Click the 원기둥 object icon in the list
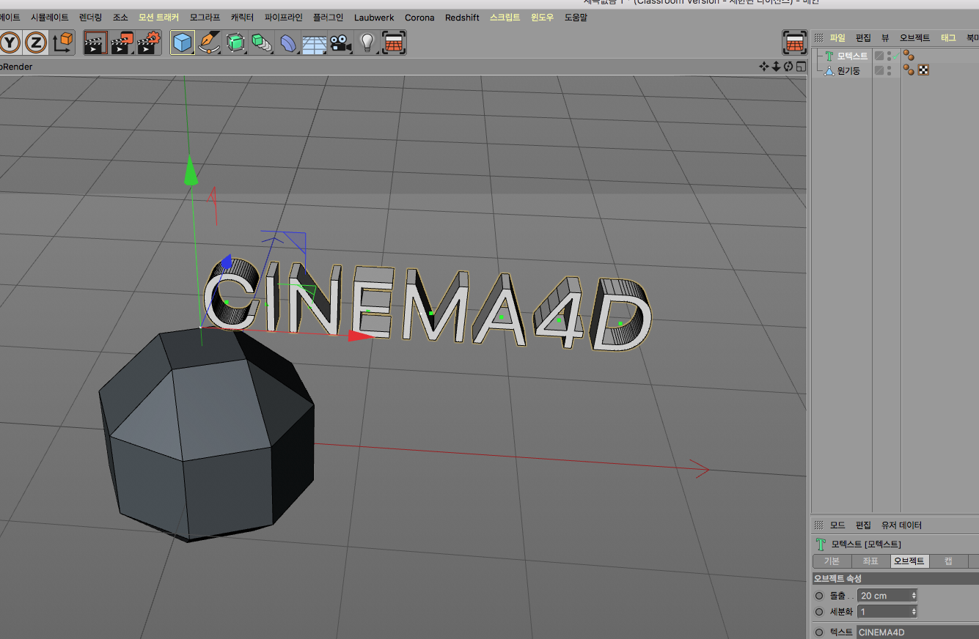The width and height of the screenshot is (979, 639). click(x=829, y=70)
